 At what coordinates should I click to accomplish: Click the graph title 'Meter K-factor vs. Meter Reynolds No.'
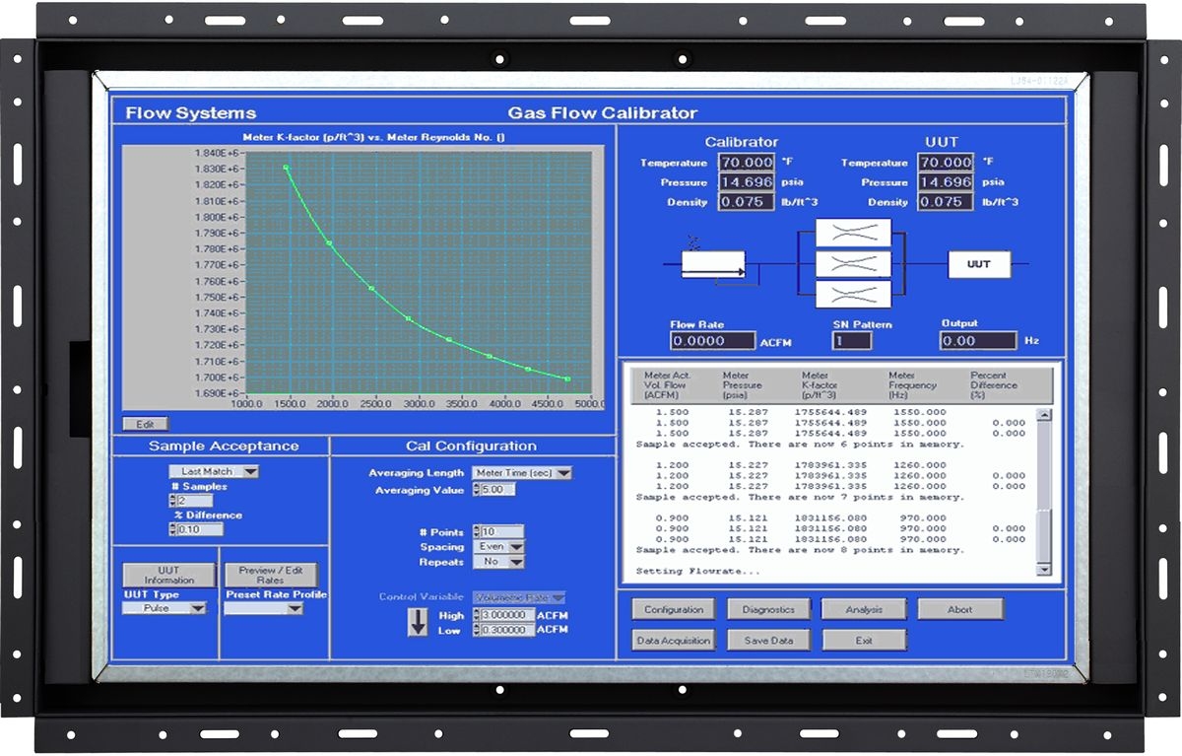(373, 137)
